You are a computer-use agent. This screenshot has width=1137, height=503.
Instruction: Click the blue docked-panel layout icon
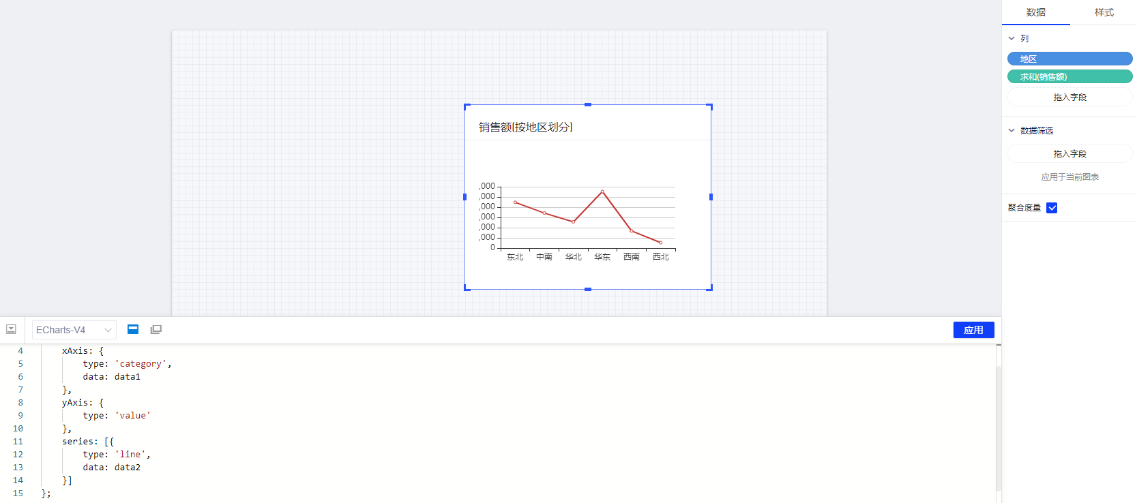[x=133, y=329]
